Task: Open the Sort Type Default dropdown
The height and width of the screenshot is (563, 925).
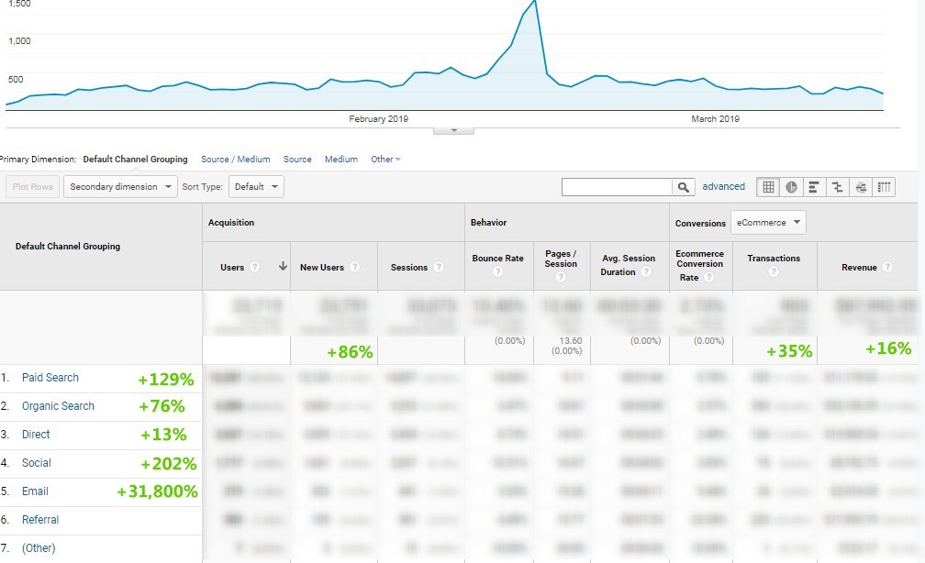Action: click(x=256, y=187)
